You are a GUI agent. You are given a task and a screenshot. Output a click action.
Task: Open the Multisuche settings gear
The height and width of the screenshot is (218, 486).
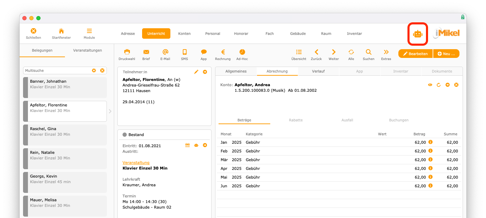(x=94, y=70)
